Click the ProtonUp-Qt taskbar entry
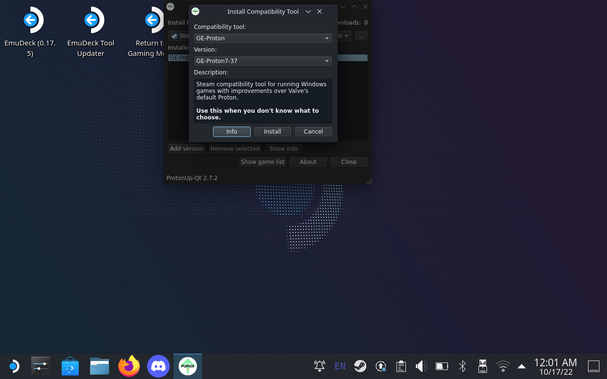The height and width of the screenshot is (379, 607). (188, 366)
